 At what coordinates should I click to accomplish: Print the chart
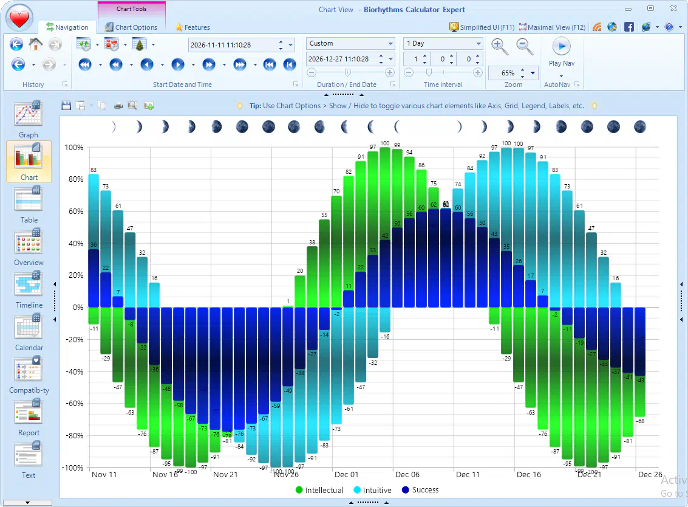[118, 105]
